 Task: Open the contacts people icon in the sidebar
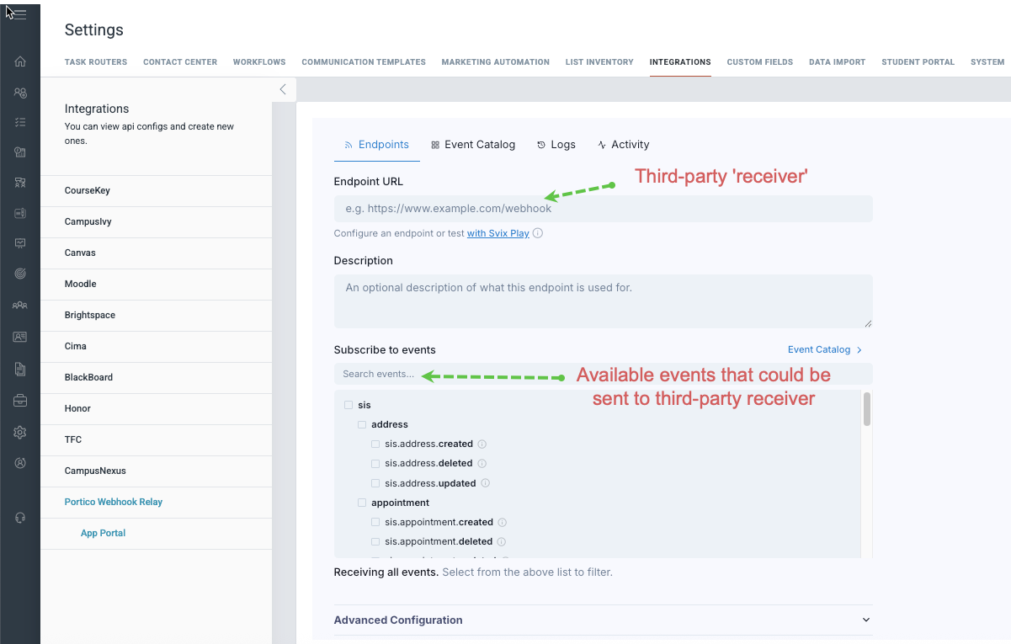(x=20, y=93)
